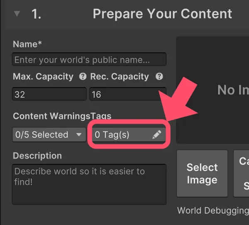The image size is (249, 225).
Task: Collapse the Prepare Your Content section triangle
Action: 17,14
